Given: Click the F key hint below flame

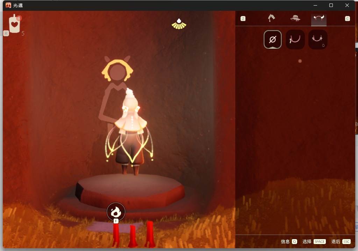Looking at the screenshot, I should click(116, 221).
